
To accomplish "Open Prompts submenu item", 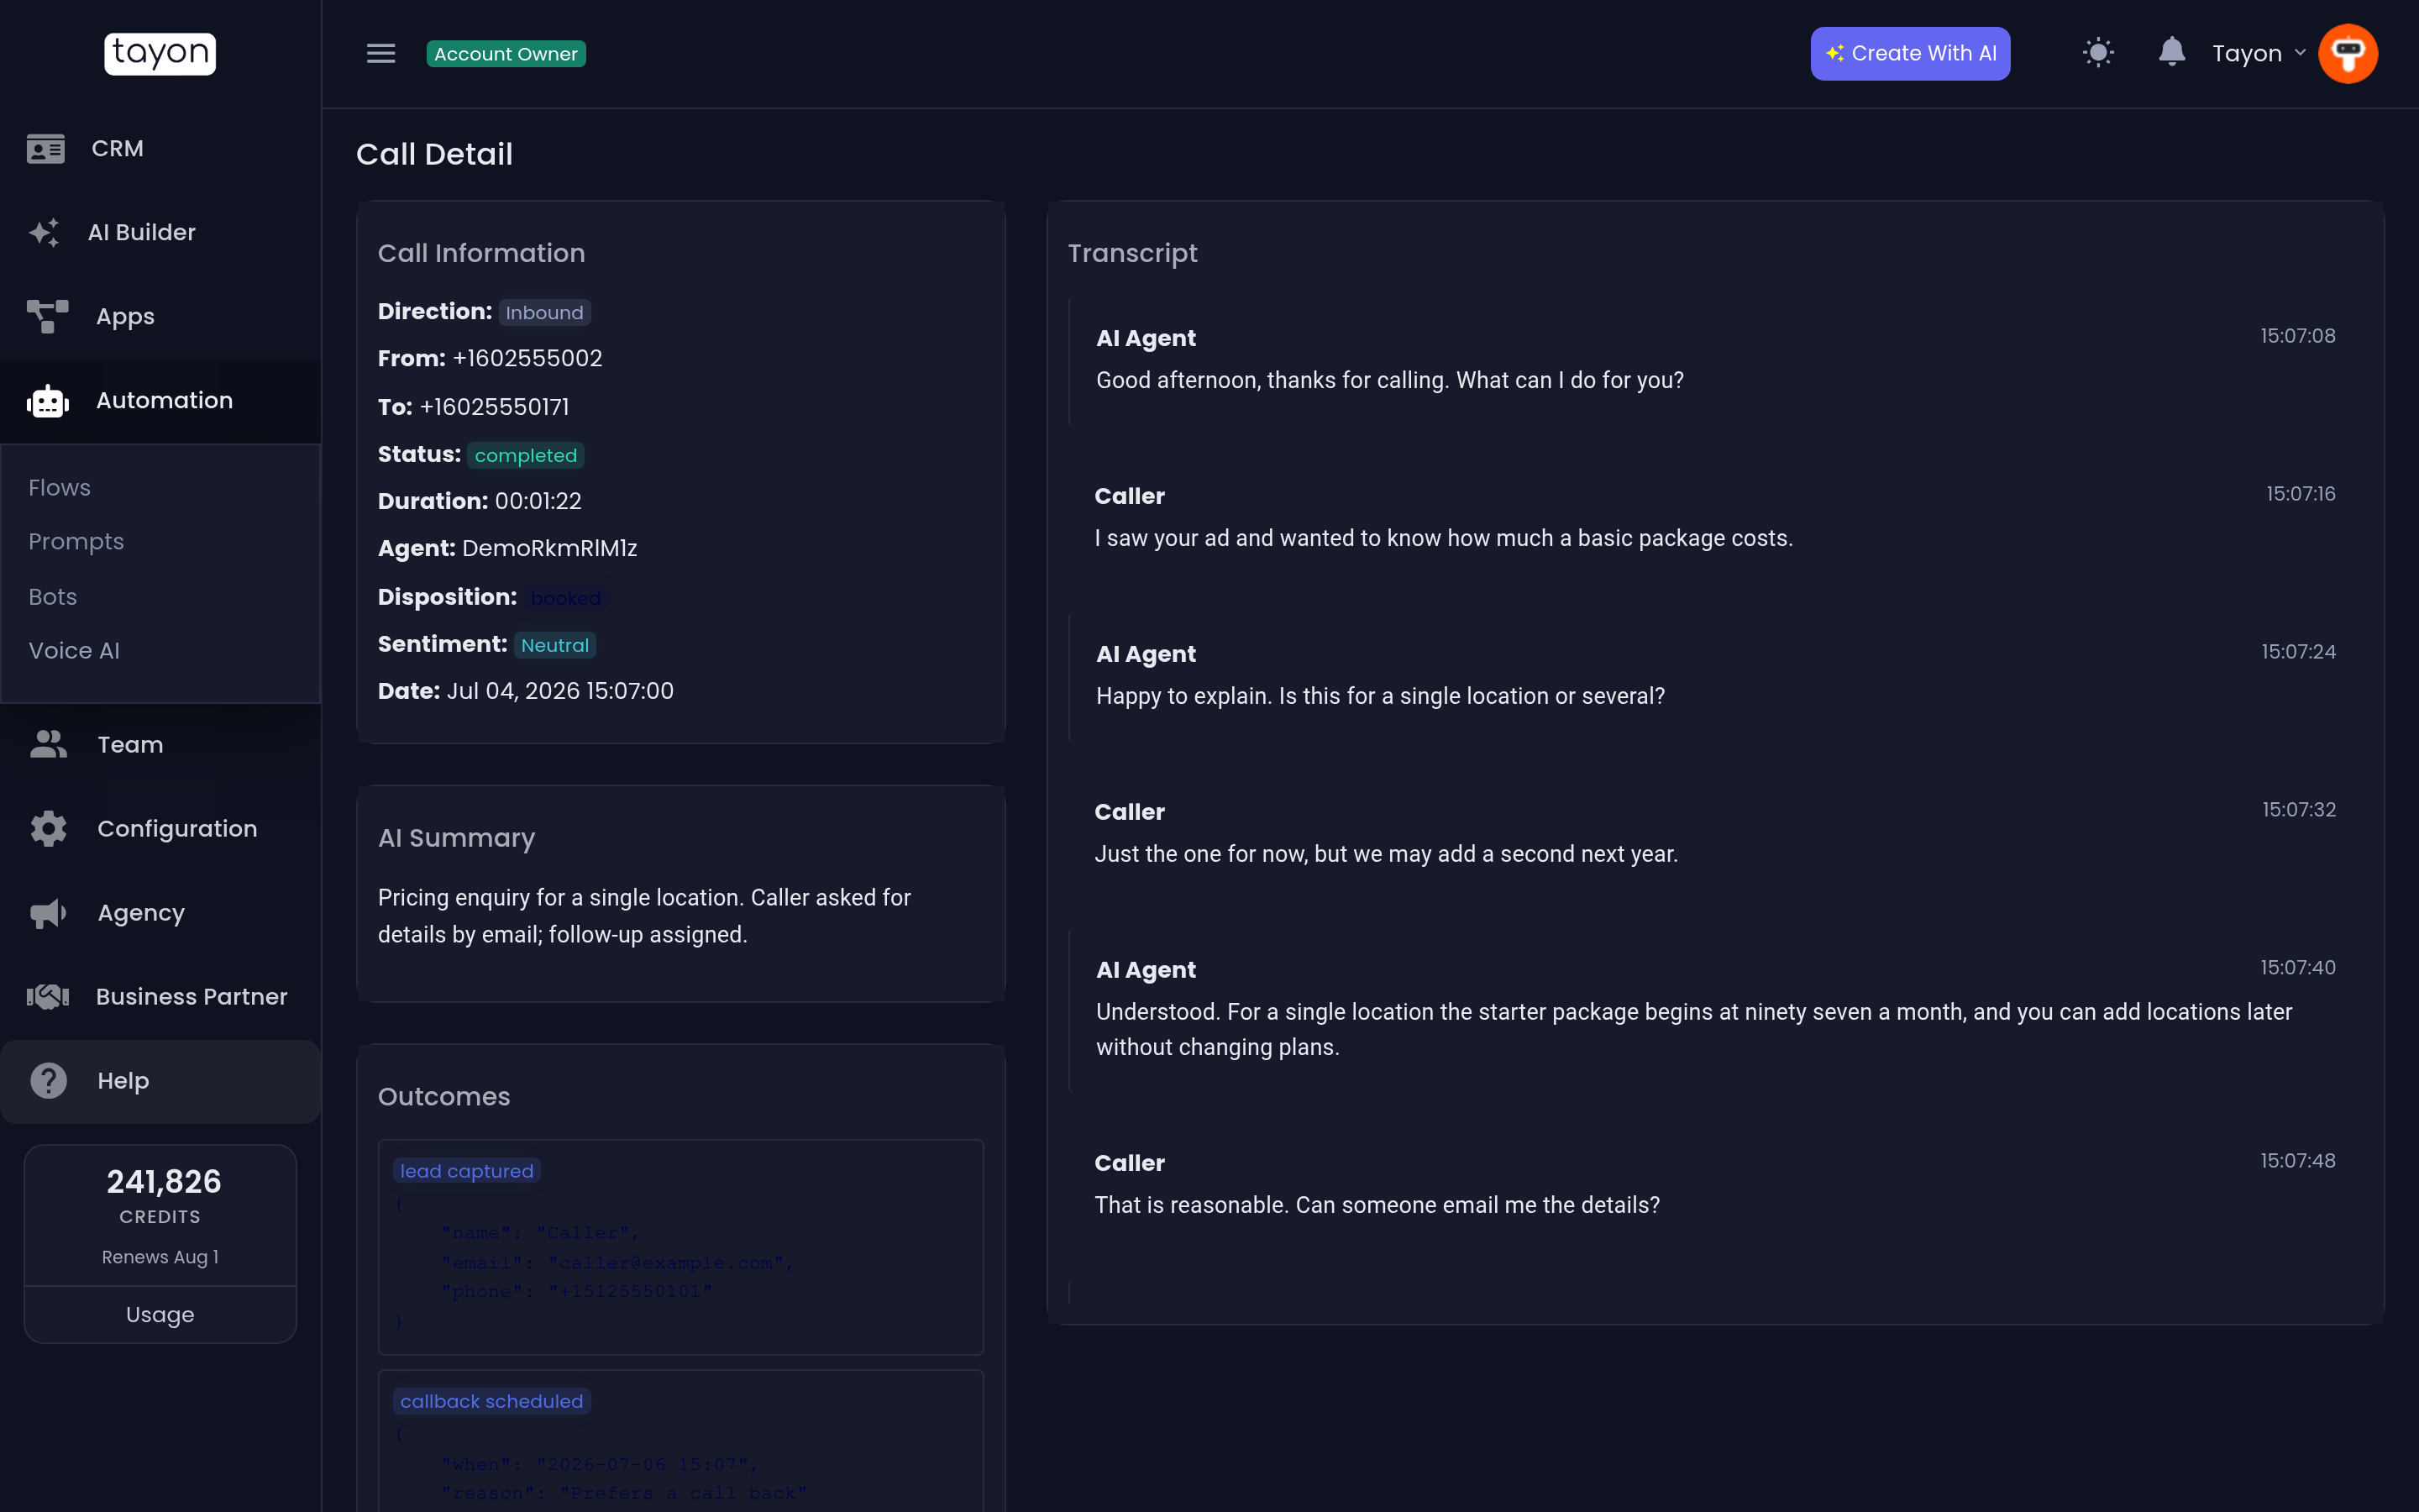I will [76, 542].
